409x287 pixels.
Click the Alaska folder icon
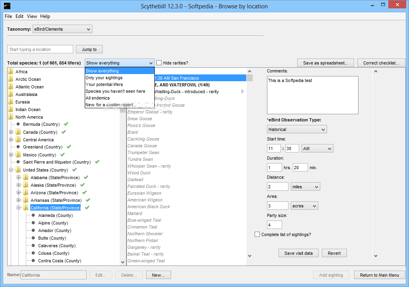coord(25,185)
